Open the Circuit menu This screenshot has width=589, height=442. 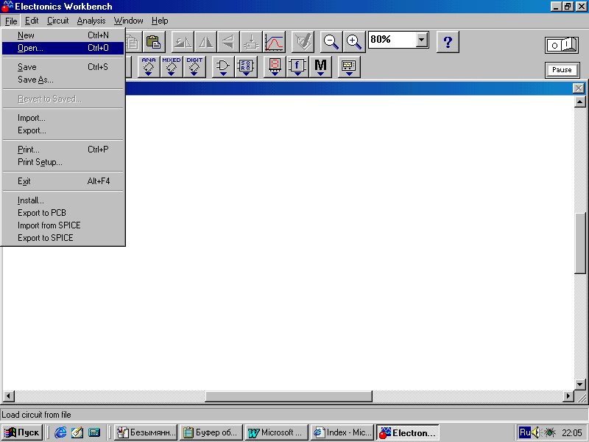point(58,21)
